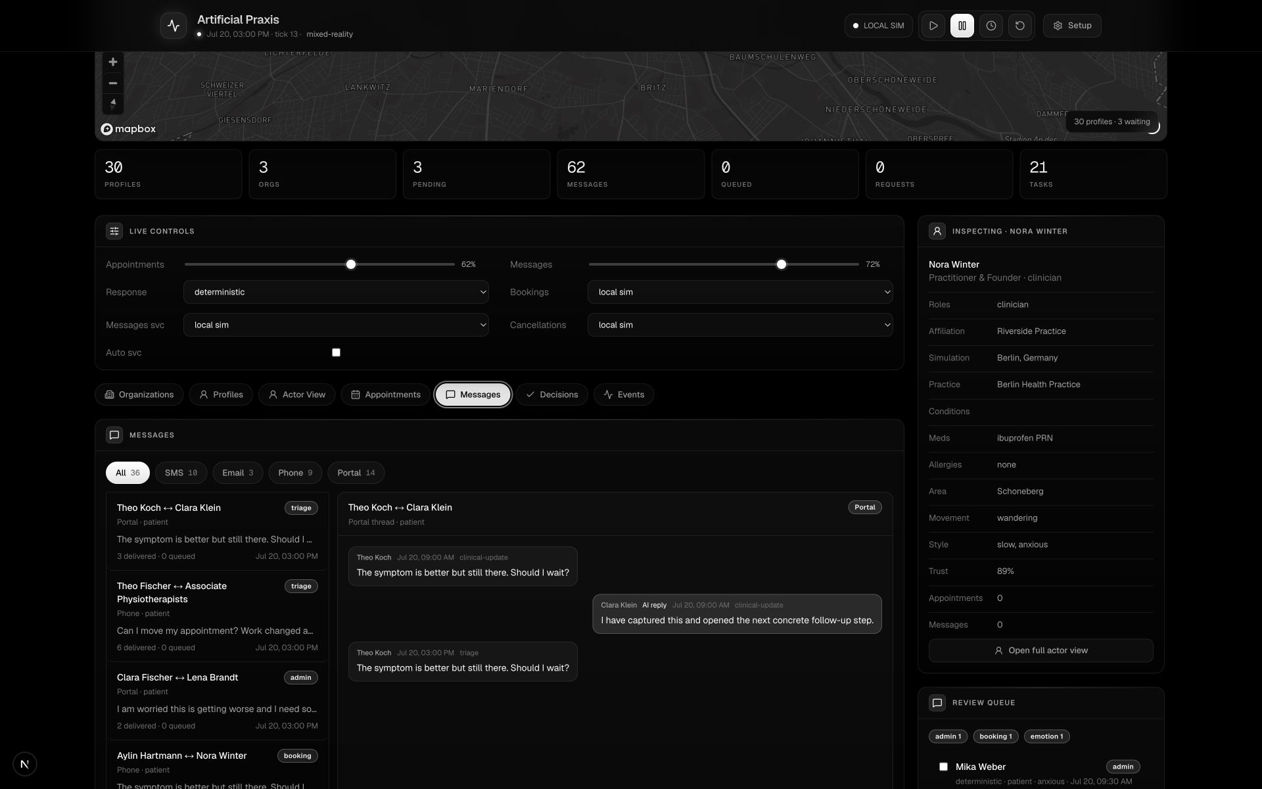
Task: Click the 30 profiles · 3 waiting map badge
Action: (x=1111, y=122)
